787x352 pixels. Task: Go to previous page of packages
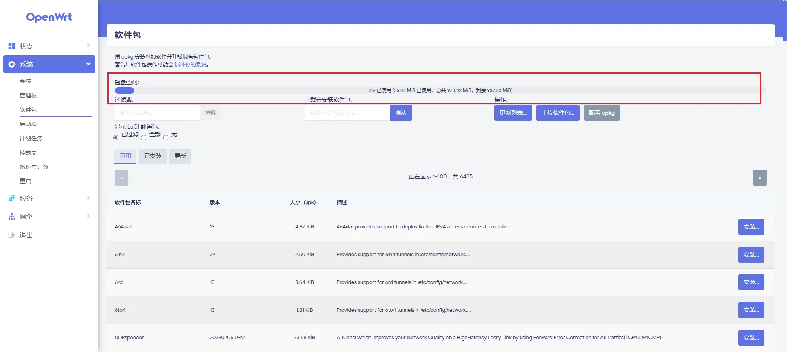[x=121, y=178]
